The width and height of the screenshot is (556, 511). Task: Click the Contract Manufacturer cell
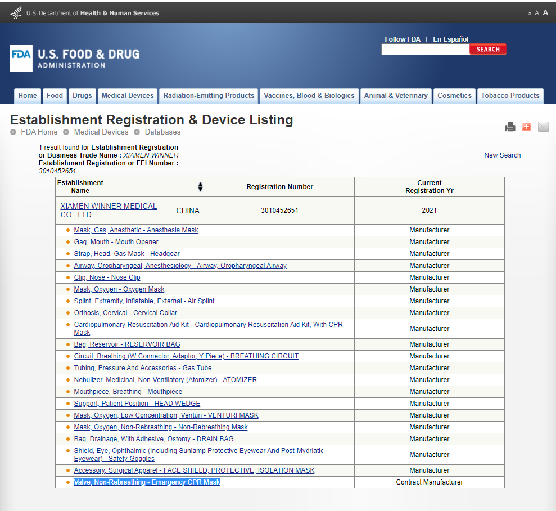[429, 482]
